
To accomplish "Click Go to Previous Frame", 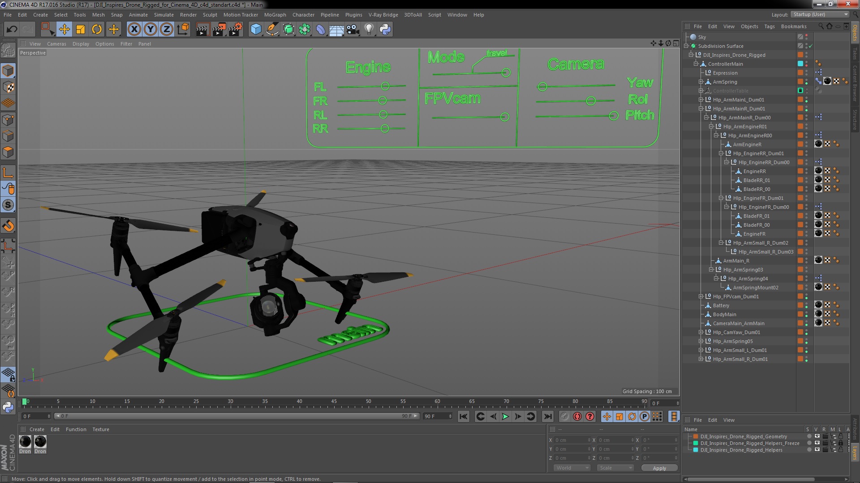I will point(493,416).
